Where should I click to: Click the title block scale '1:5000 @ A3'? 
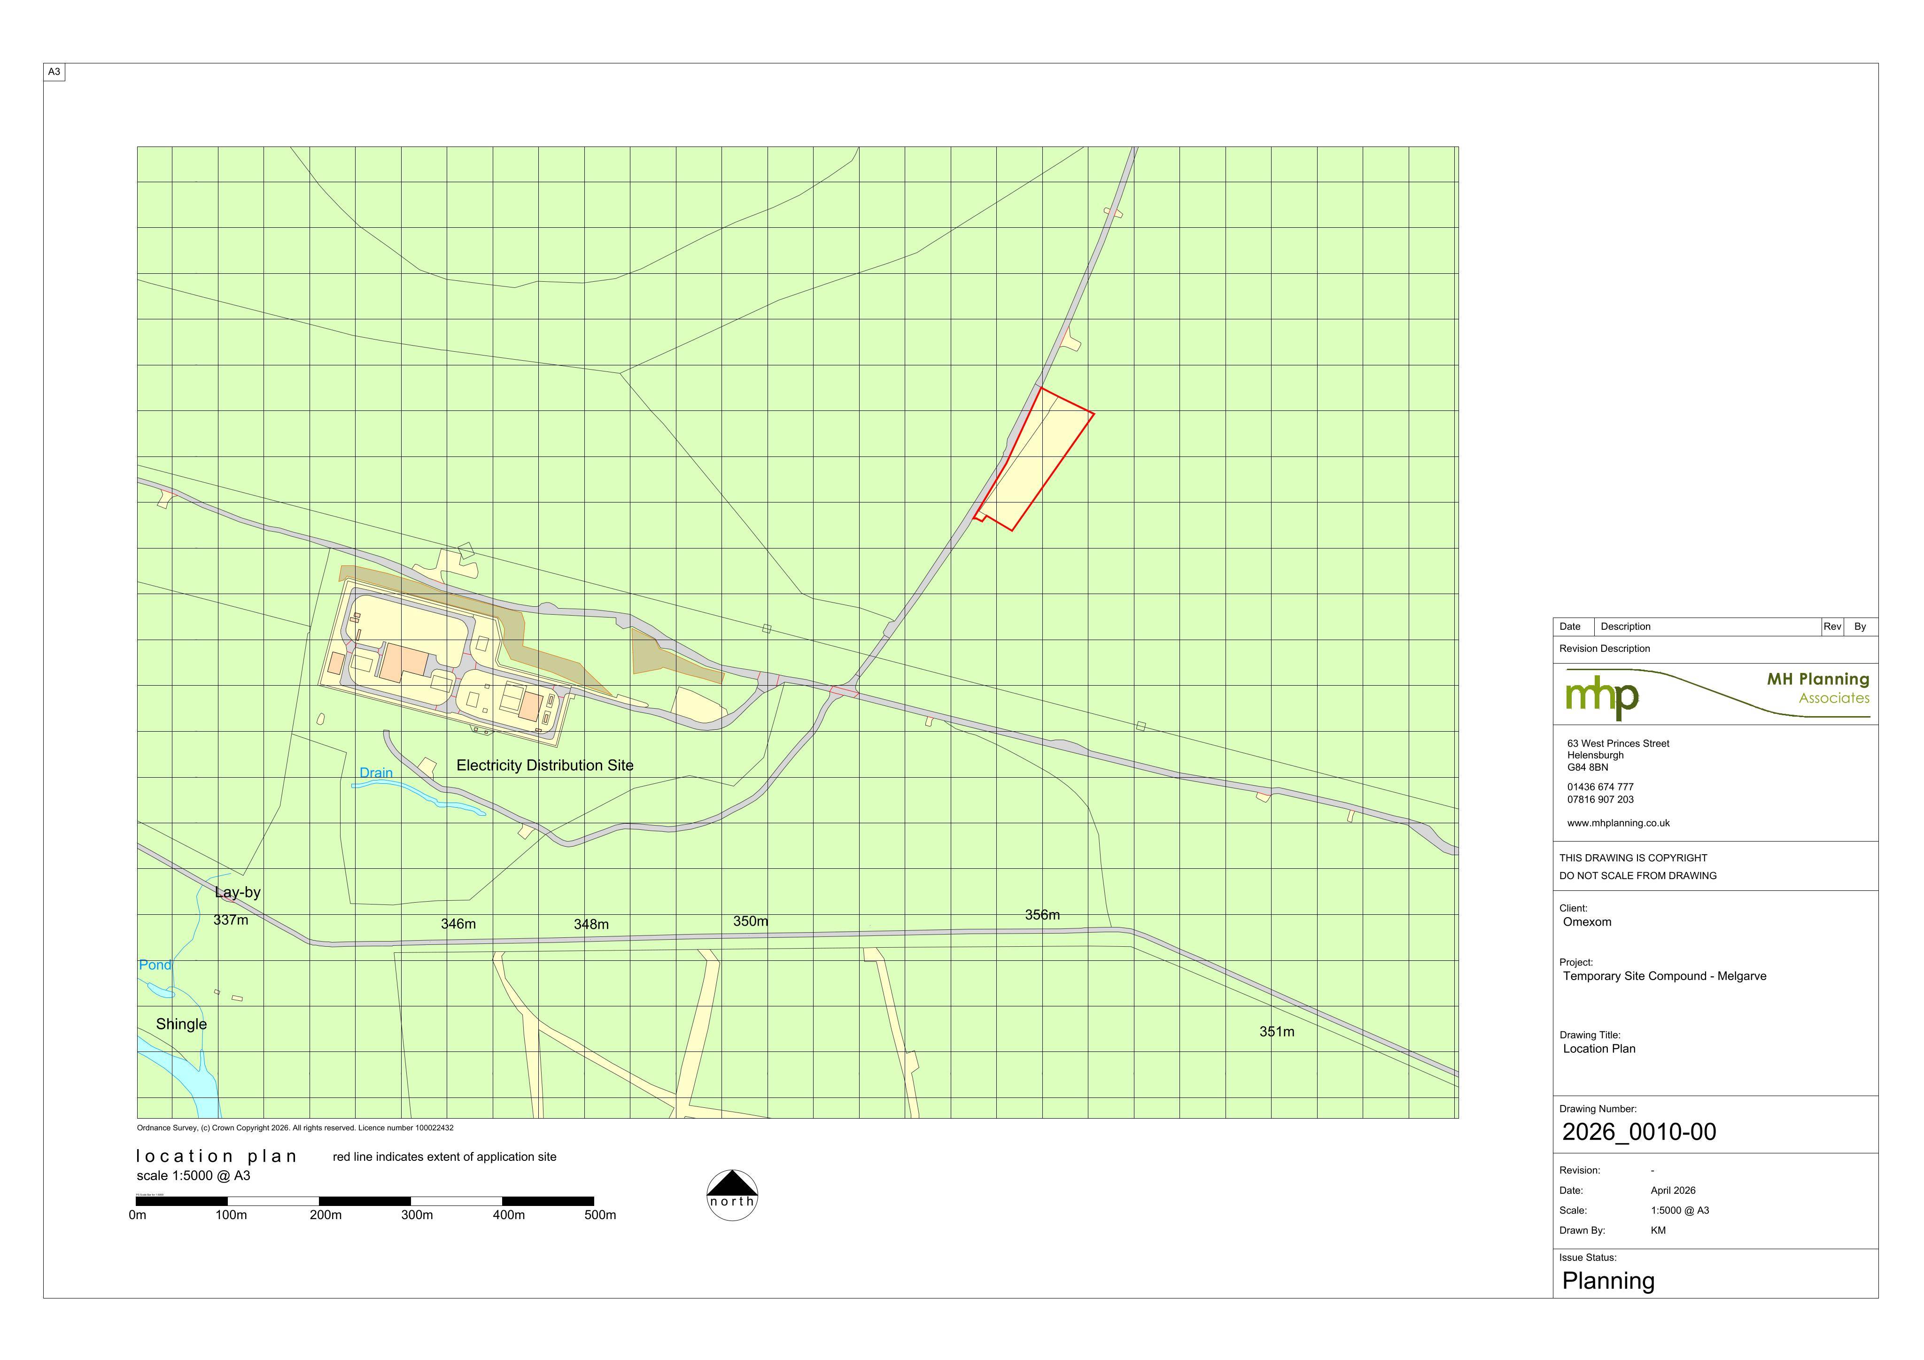[1679, 1211]
